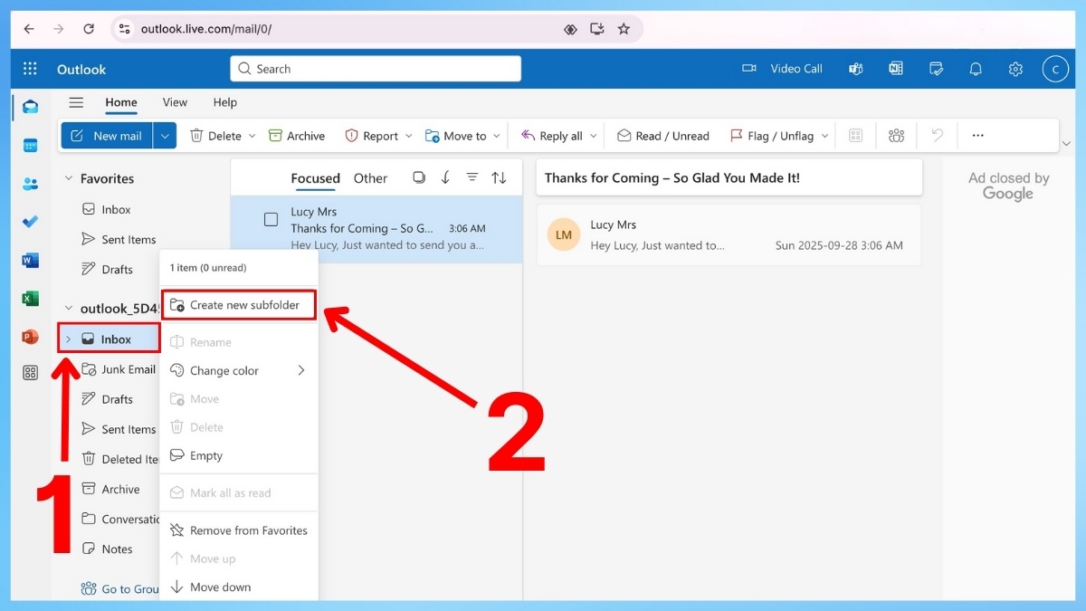Open the notifications bell icon
Image resolution: width=1086 pixels, height=611 pixels.
(976, 69)
